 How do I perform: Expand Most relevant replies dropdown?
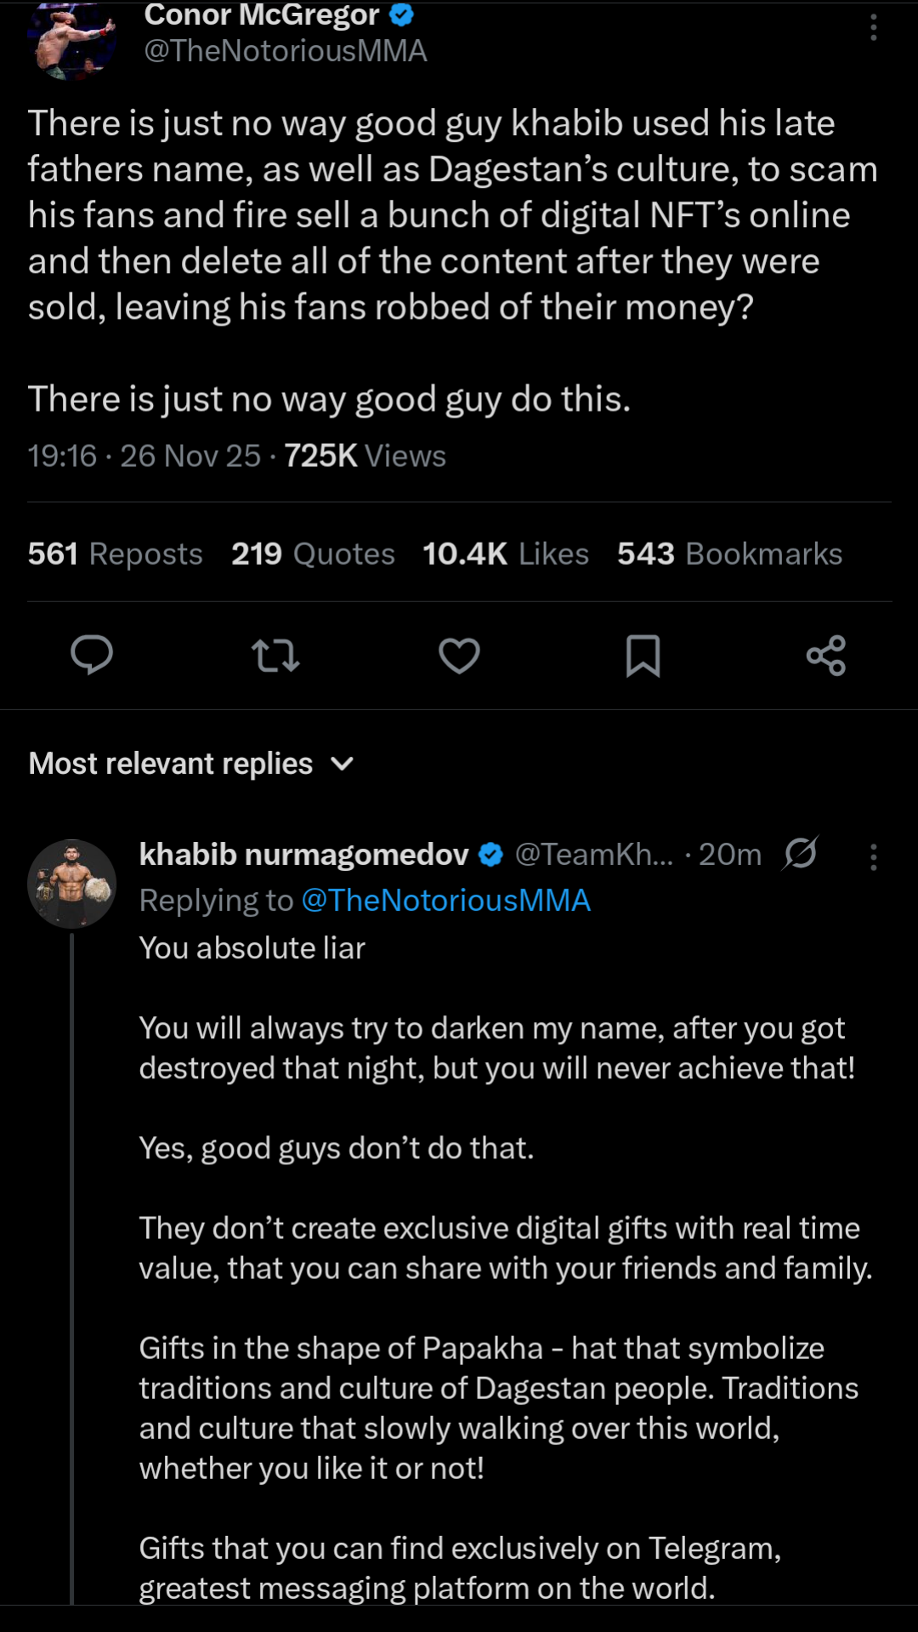click(171, 764)
